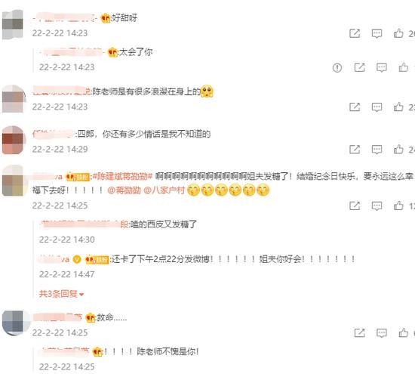
Task: Like the "四郎，你还有多少情话" comment
Action: tap(398, 150)
